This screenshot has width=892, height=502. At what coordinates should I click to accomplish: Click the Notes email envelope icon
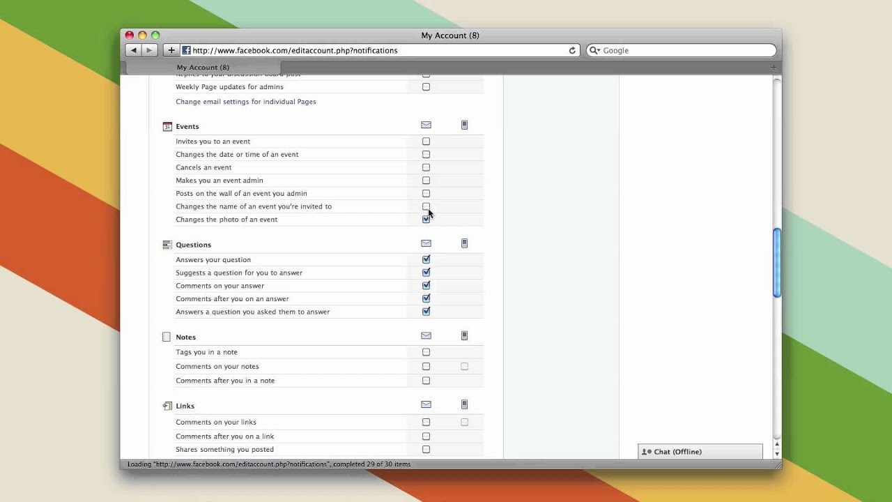click(426, 335)
